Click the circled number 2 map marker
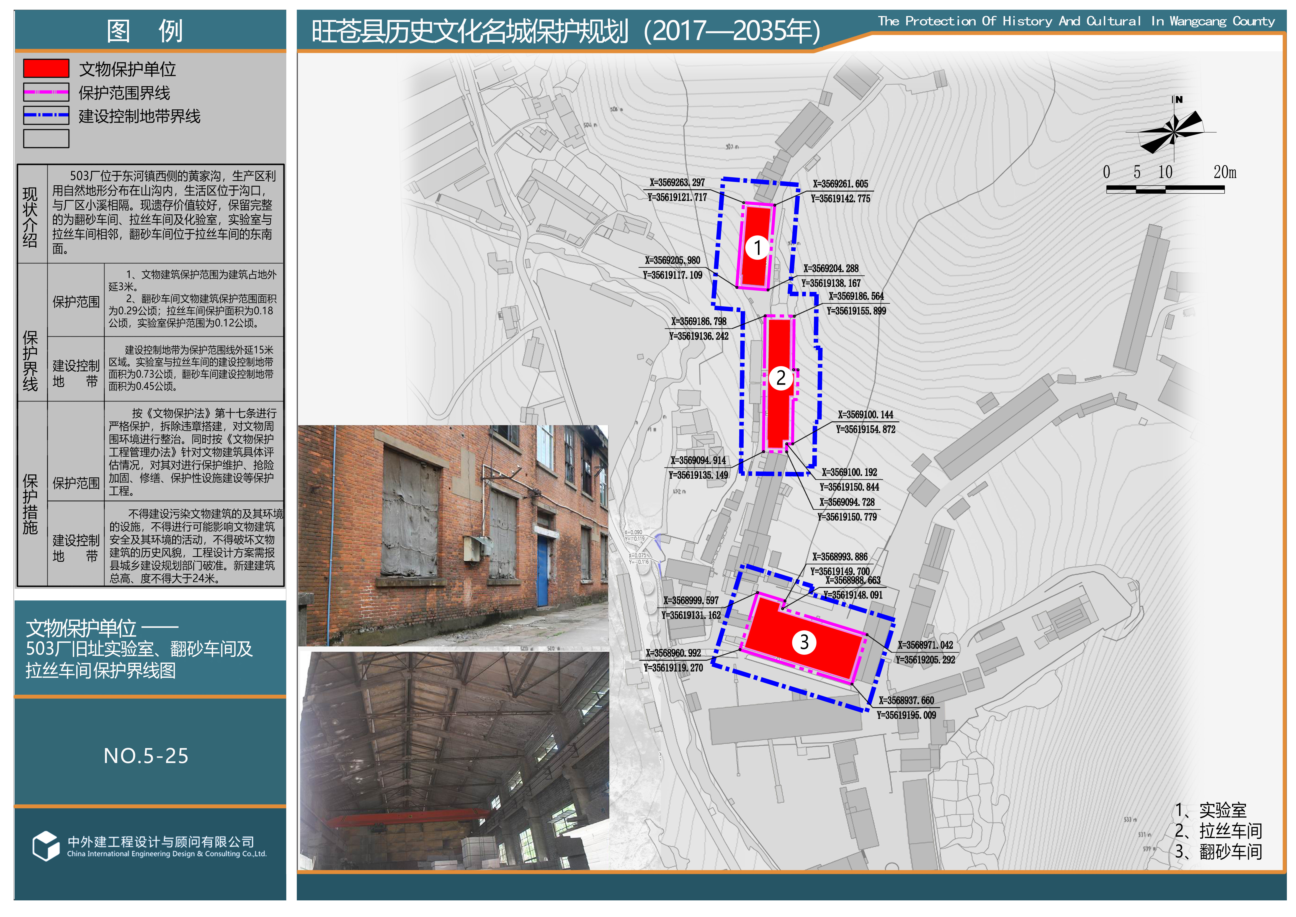 [x=781, y=378]
